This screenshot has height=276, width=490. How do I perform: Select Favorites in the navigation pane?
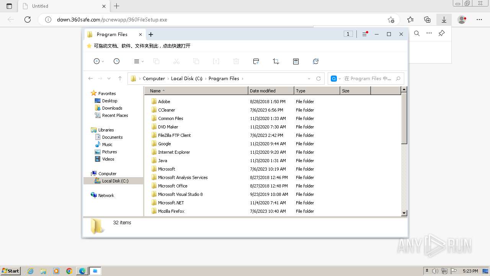tap(107, 94)
